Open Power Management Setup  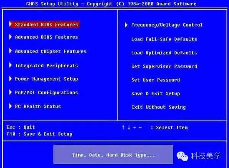(x=47, y=79)
